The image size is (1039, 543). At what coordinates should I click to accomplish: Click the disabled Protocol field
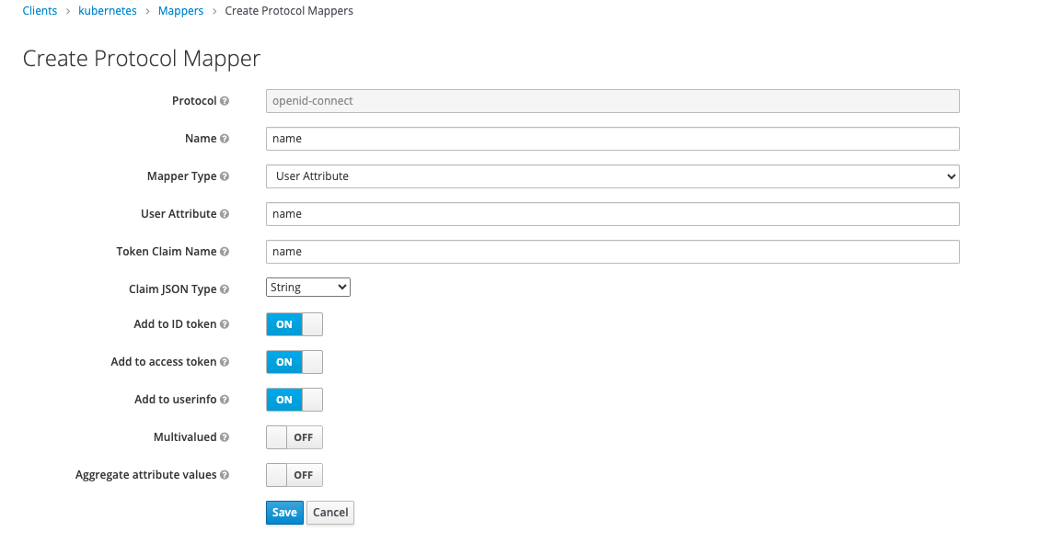pos(612,101)
